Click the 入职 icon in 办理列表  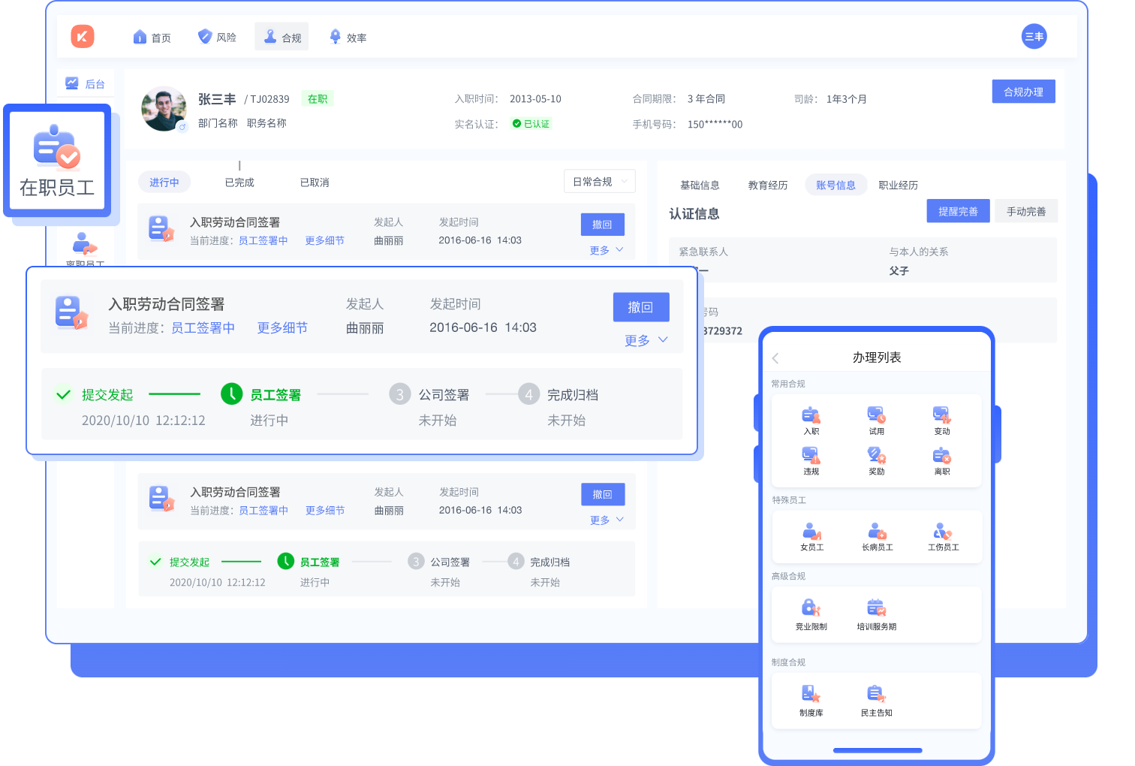tap(811, 415)
